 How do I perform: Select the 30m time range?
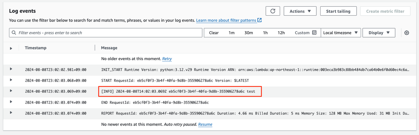click(x=249, y=33)
